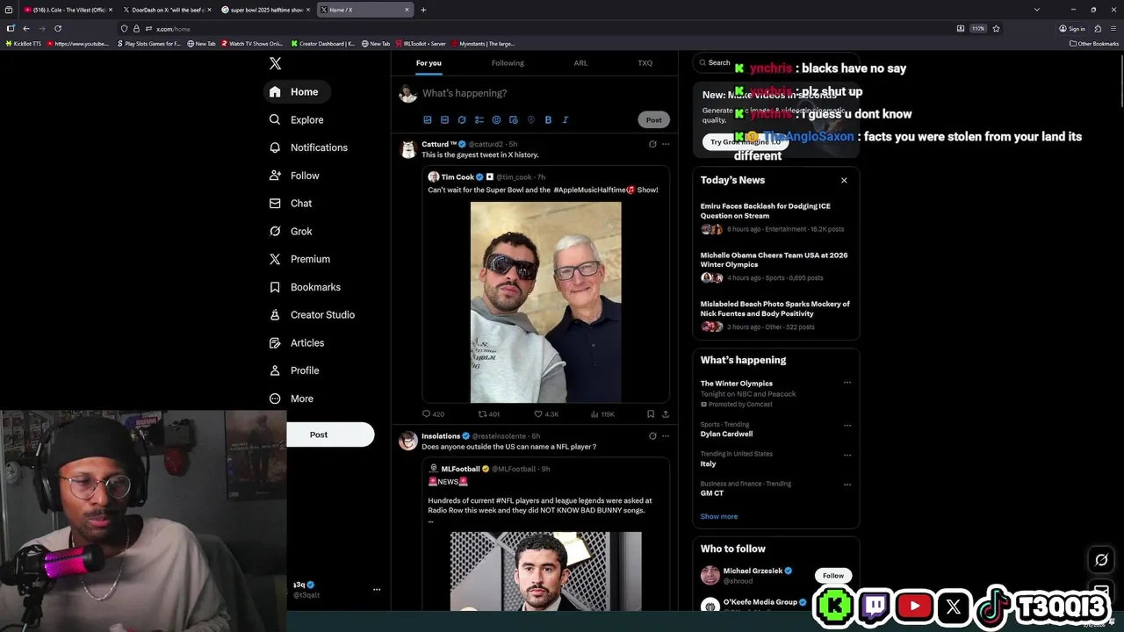Open Creator Studio in the sidebar

point(312,314)
